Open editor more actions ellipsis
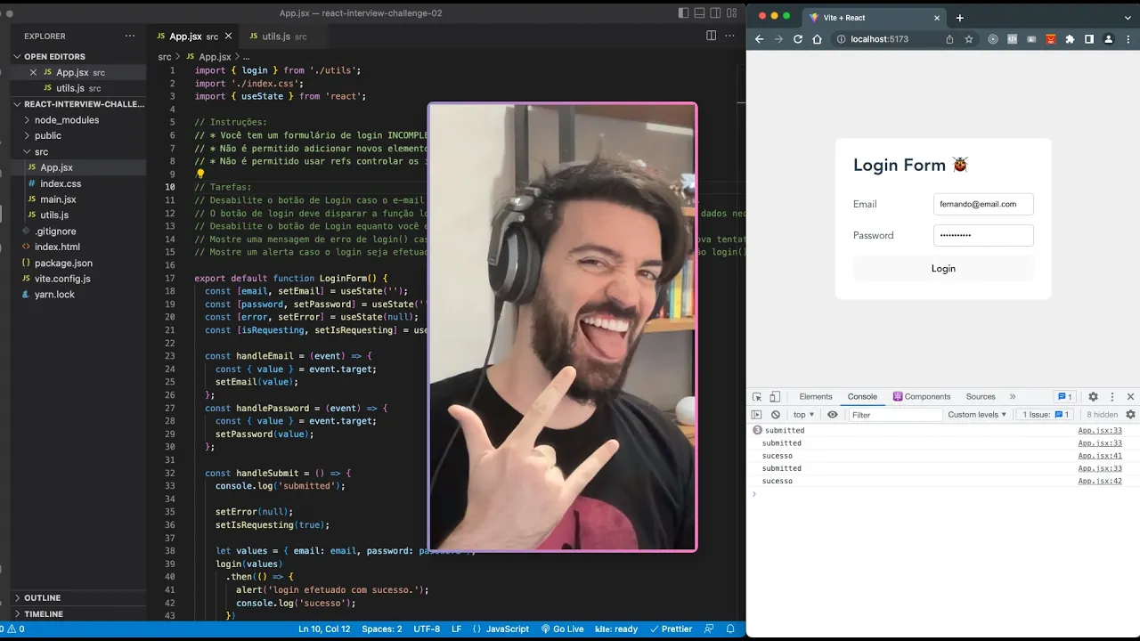This screenshot has height=641, width=1140. coord(730,36)
